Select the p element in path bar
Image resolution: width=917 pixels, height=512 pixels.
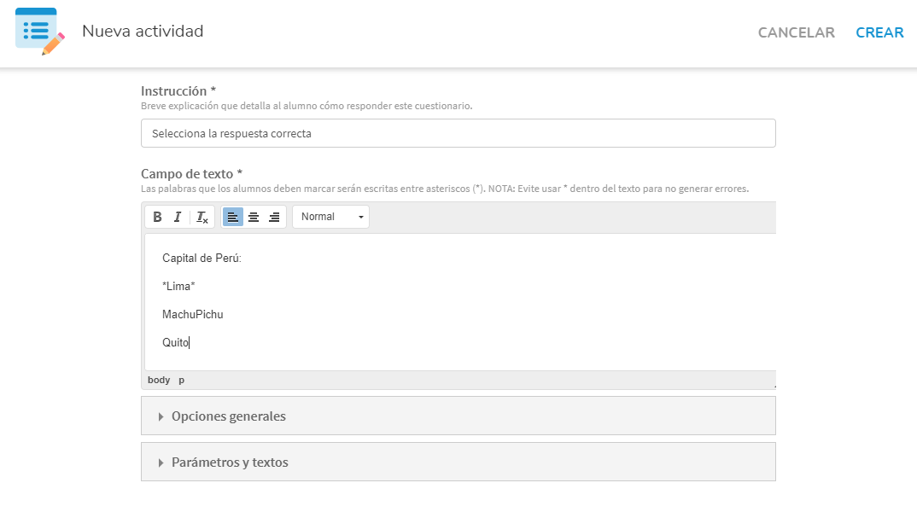click(x=181, y=380)
